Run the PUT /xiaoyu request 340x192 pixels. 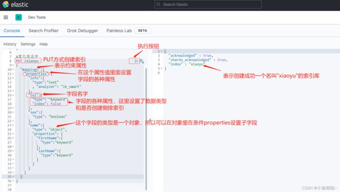(136, 61)
